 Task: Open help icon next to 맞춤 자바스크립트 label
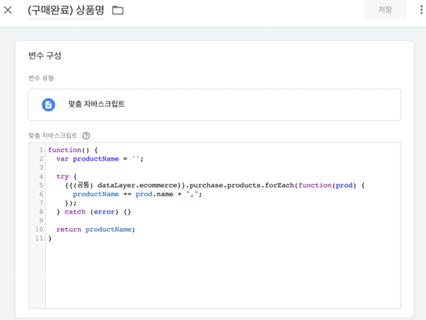[86, 135]
